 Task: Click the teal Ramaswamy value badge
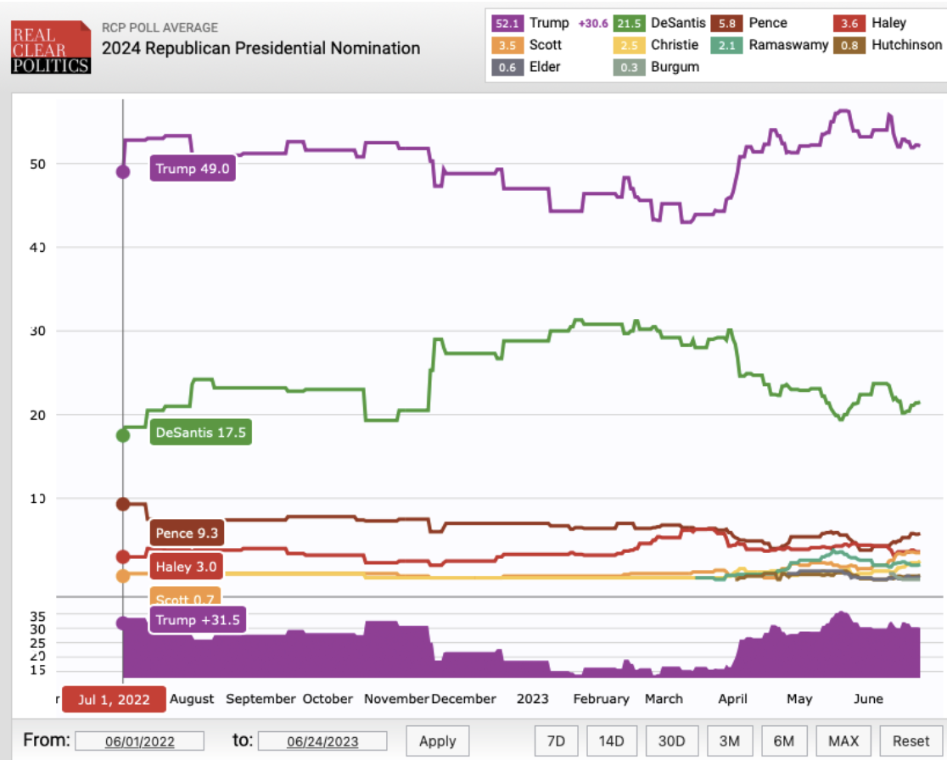[726, 45]
